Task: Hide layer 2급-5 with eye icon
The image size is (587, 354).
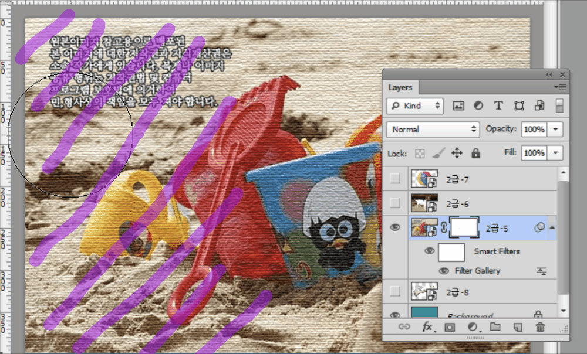Action: (x=395, y=227)
